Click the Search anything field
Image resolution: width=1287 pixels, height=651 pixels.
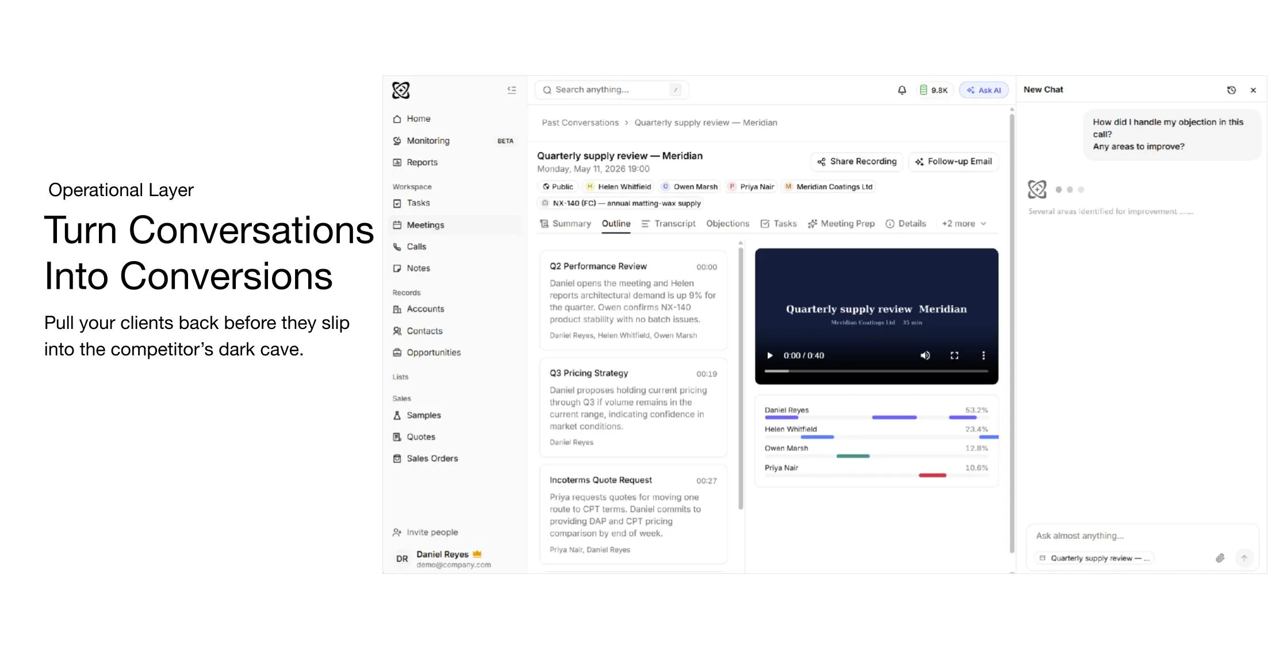click(x=611, y=90)
